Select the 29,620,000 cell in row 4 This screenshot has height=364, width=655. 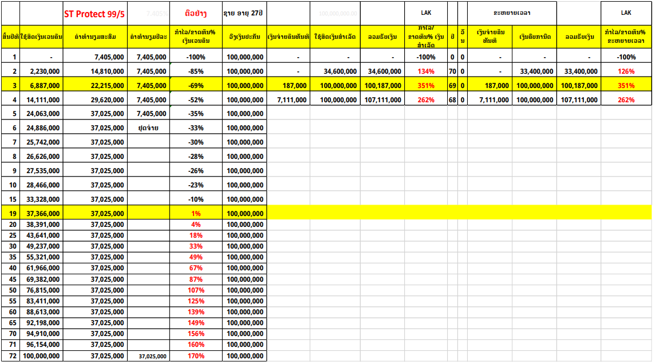point(95,99)
